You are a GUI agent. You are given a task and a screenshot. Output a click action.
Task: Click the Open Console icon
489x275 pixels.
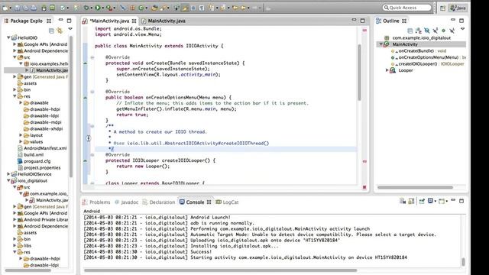pos(442,201)
